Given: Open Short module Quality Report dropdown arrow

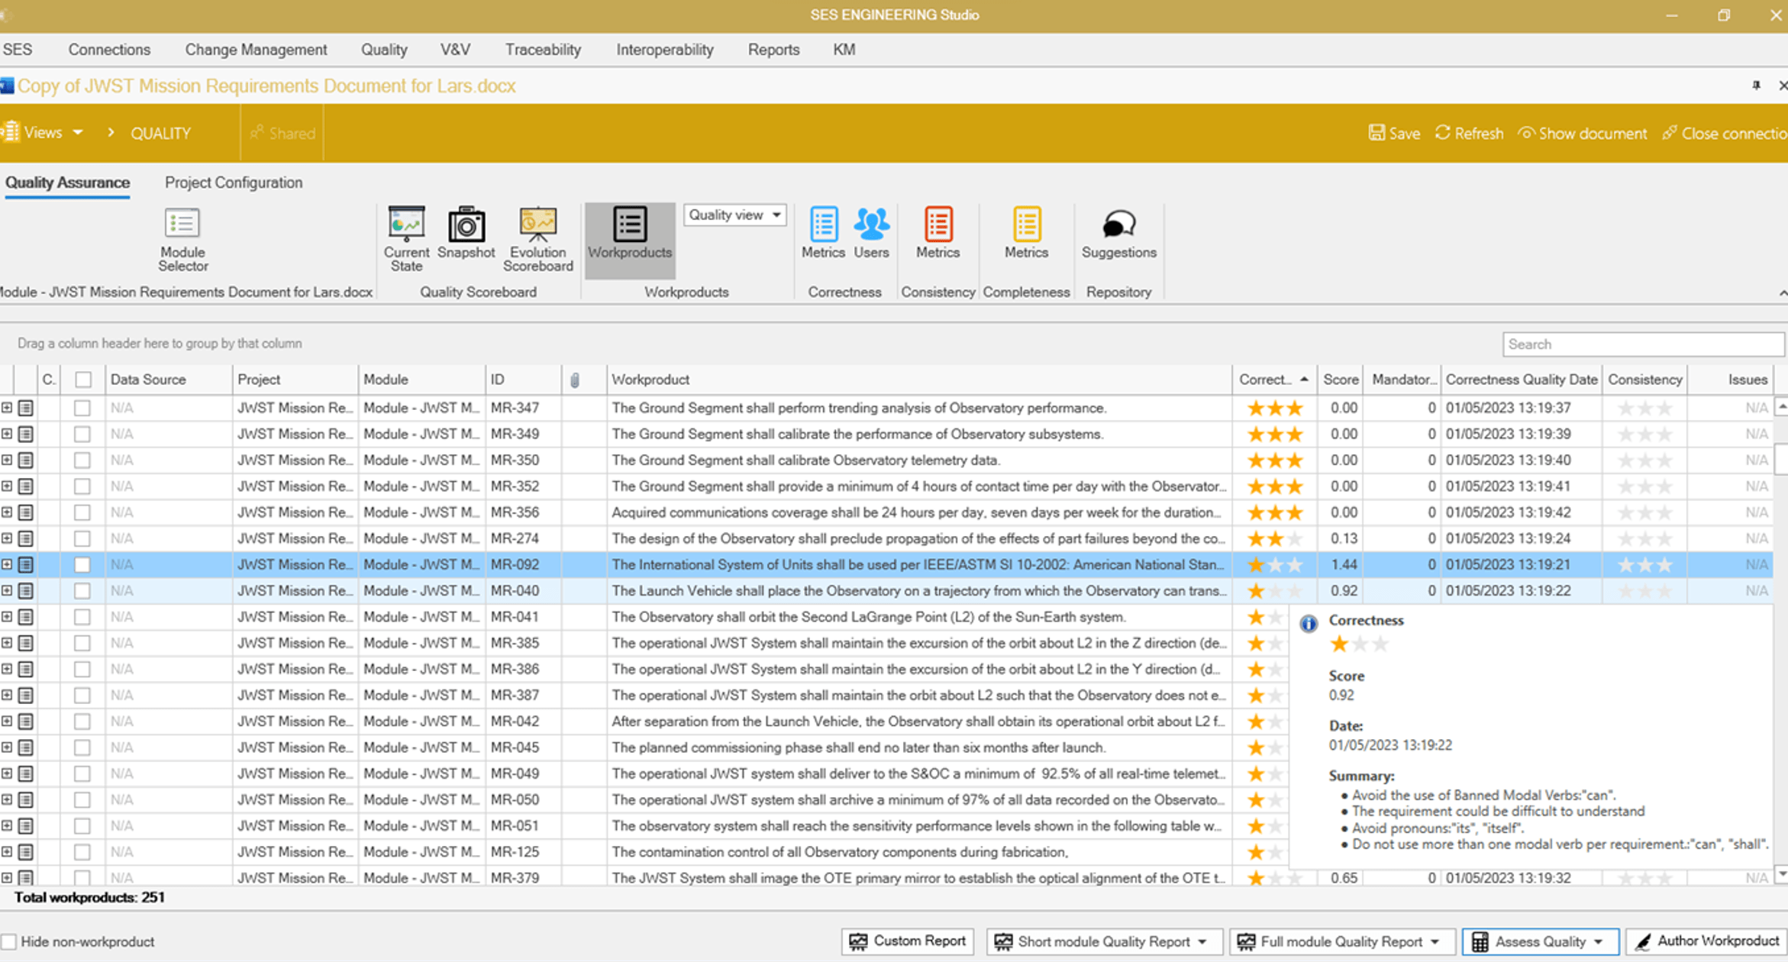Looking at the screenshot, I should tap(1202, 942).
